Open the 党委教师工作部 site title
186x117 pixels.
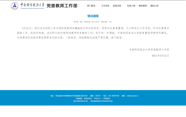click(x=62, y=6)
